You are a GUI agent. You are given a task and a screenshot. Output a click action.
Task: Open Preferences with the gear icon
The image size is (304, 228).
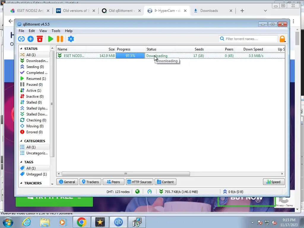tap(71, 39)
